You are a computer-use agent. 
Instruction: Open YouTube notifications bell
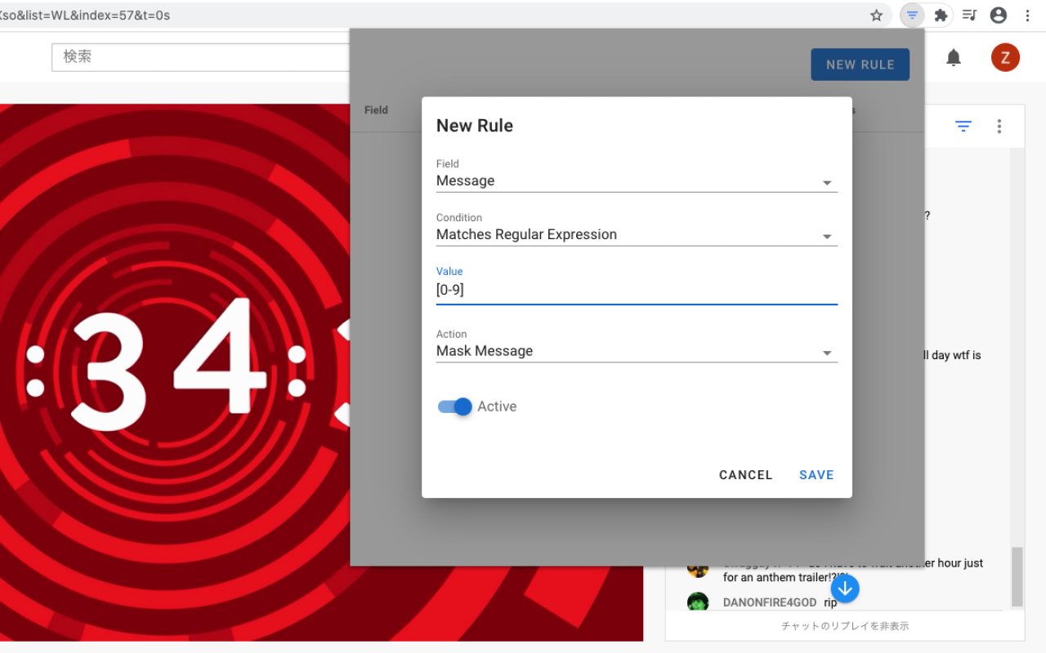(954, 57)
